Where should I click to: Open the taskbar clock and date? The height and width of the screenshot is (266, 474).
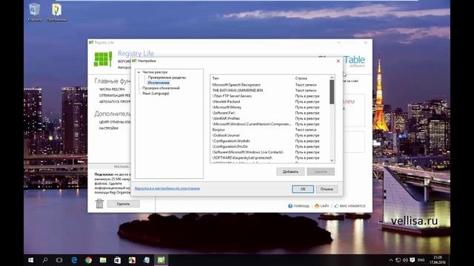coord(438,260)
